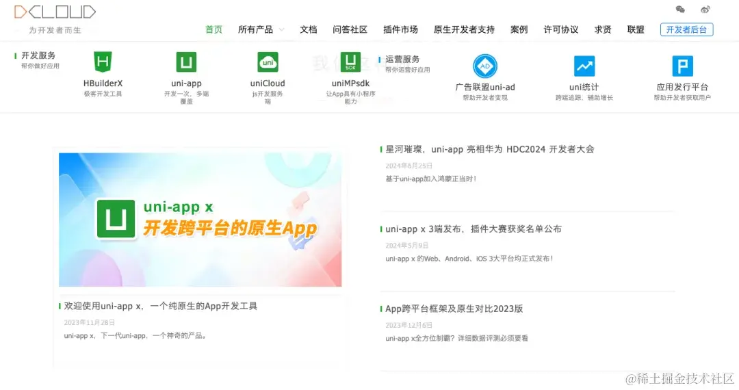Image resolution: width=739 pixels, height=390 pixels.
Task: Click the uniMPsdk product label
Action: coord(350,83)
